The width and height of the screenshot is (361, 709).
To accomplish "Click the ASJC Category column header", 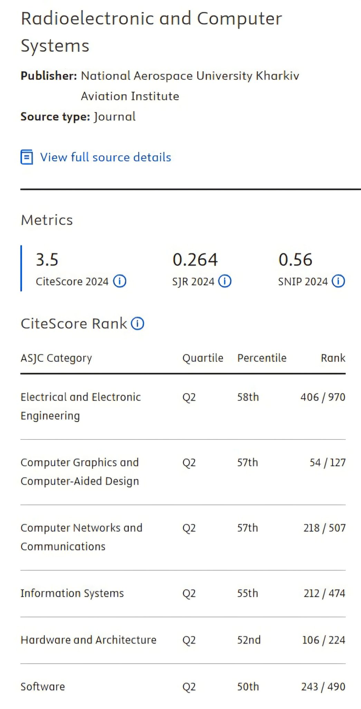I will pos(56,358).
